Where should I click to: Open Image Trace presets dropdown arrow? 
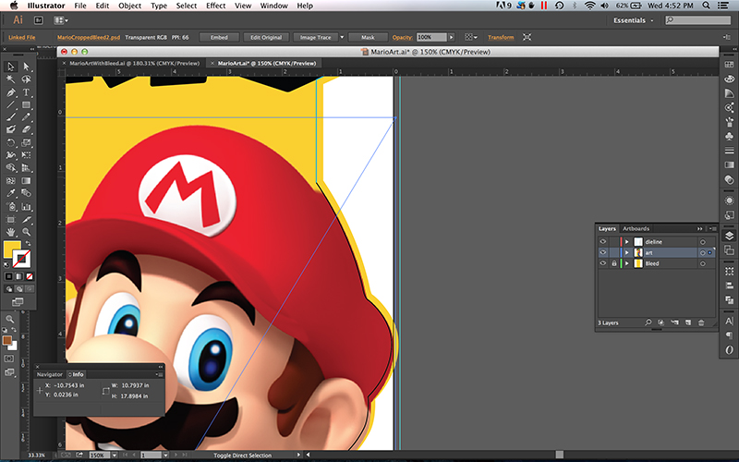(342, 37)
